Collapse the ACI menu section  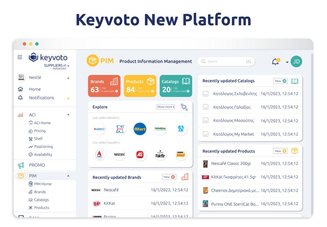click(x=68, y=115)
